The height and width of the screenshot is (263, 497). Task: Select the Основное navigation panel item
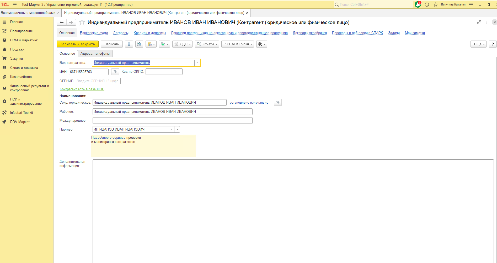click(67, 33)
